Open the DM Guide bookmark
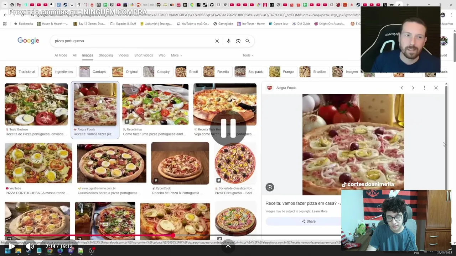This screenshot has width=456, height=256. tap(301, 24)
